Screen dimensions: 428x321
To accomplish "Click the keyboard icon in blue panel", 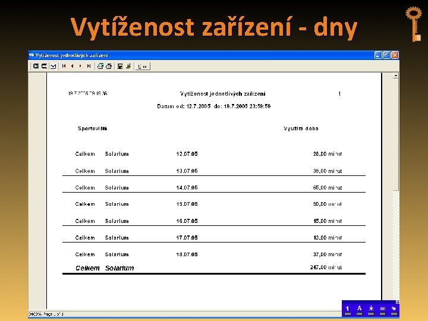I will pyautogui.click(x=382, y=310).
